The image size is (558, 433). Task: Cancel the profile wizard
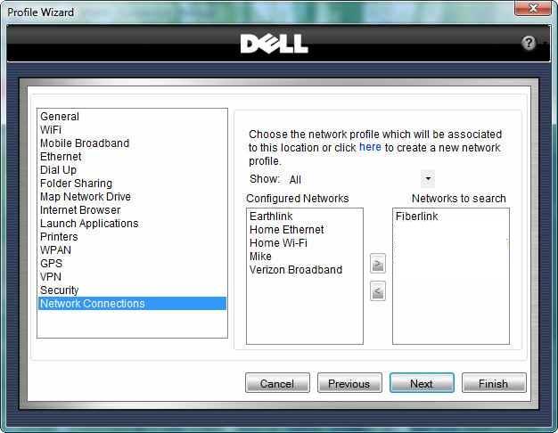pyautogui.click(x=277, y=383)
